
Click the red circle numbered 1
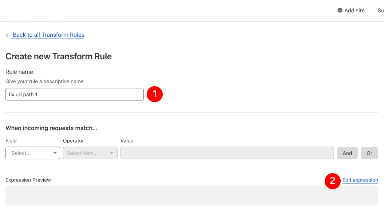pos(155,94)
